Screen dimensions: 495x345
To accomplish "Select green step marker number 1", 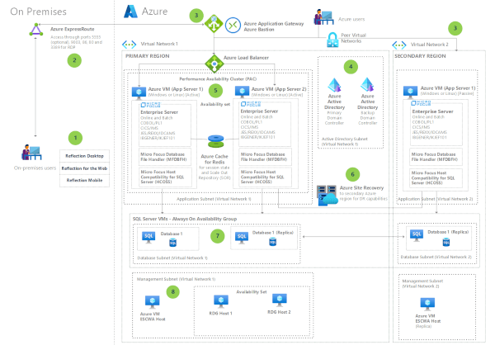I will (76, 138).
